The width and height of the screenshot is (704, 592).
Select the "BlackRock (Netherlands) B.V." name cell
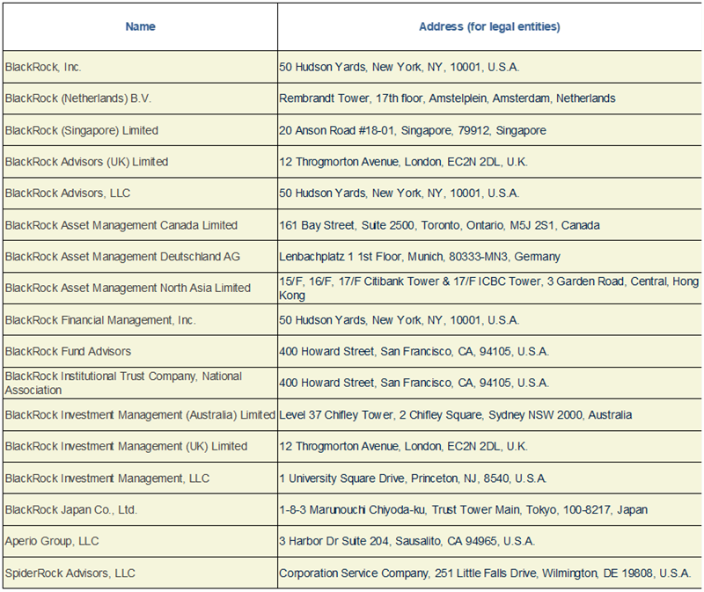pos(140,99)
